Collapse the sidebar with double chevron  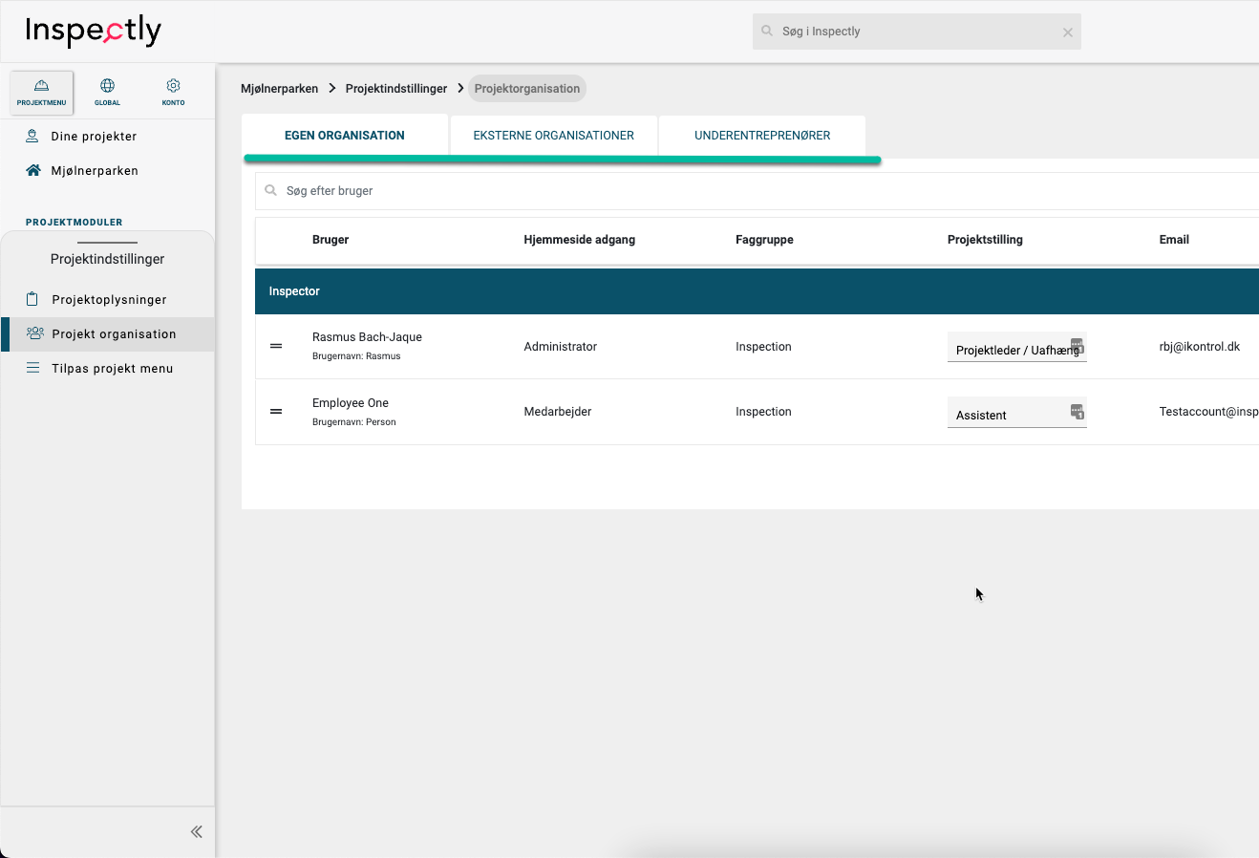point(197,831)
